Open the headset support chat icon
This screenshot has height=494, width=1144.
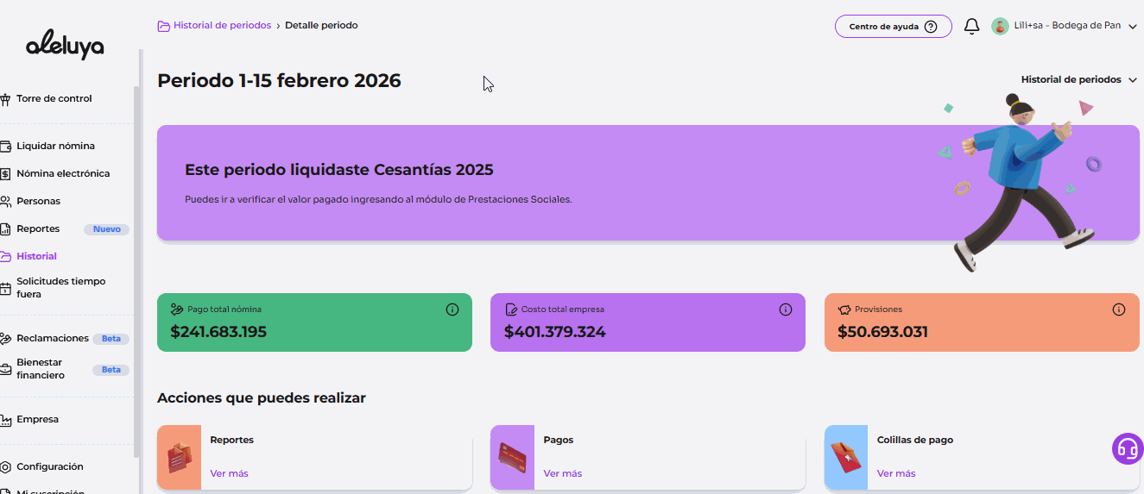[1127, 448]
